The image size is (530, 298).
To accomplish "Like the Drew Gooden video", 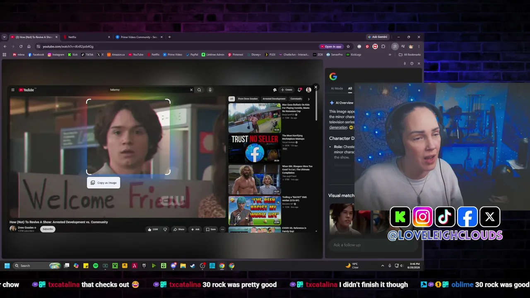I will pyautogui.click(x=153, y=229).
